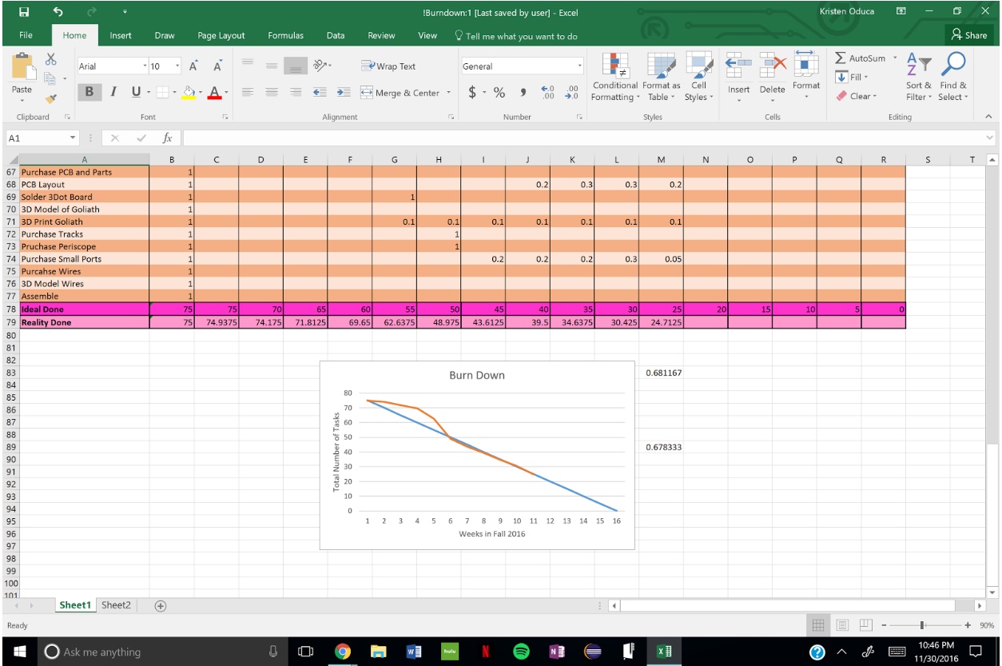This screenshot has width=1002, height=666.
Task: Open Find & Select menu
Action: 952,78
